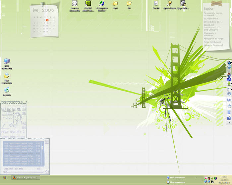Click Add in the playlist window
This screenshot has width=232, height=185.
point(6,168)
